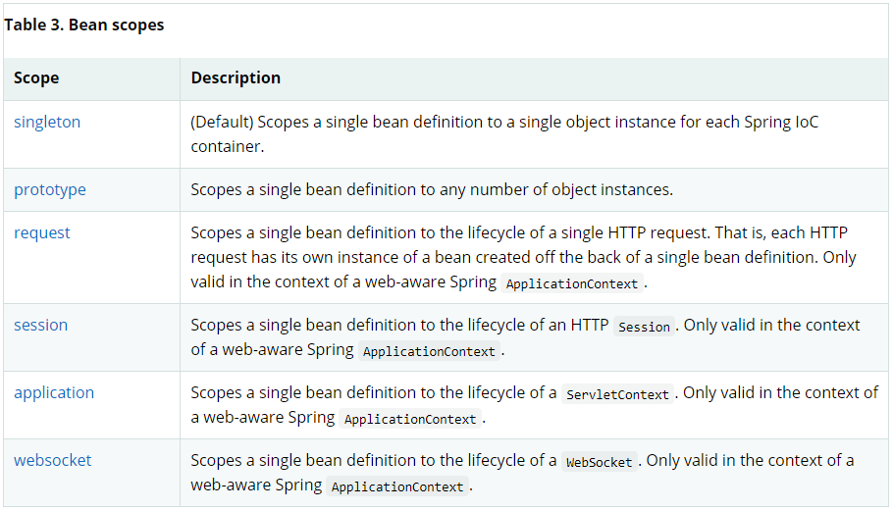Click the Table 3. Bean scopes caption
The width and height of the screenshot is (893, 511).
pos(83,26)
